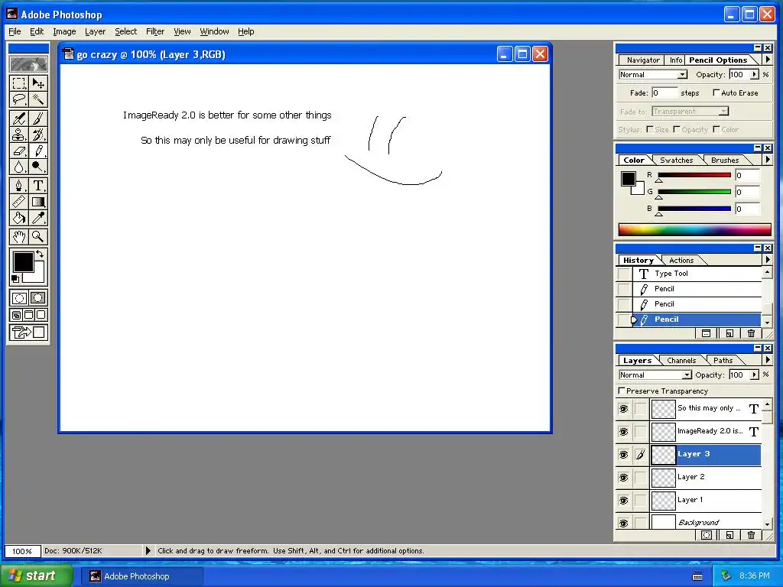The height and width of the screenshot is (587, 783).
Task: Select the Rectangular Marquee tool
Action: click(x=19, y=83)
